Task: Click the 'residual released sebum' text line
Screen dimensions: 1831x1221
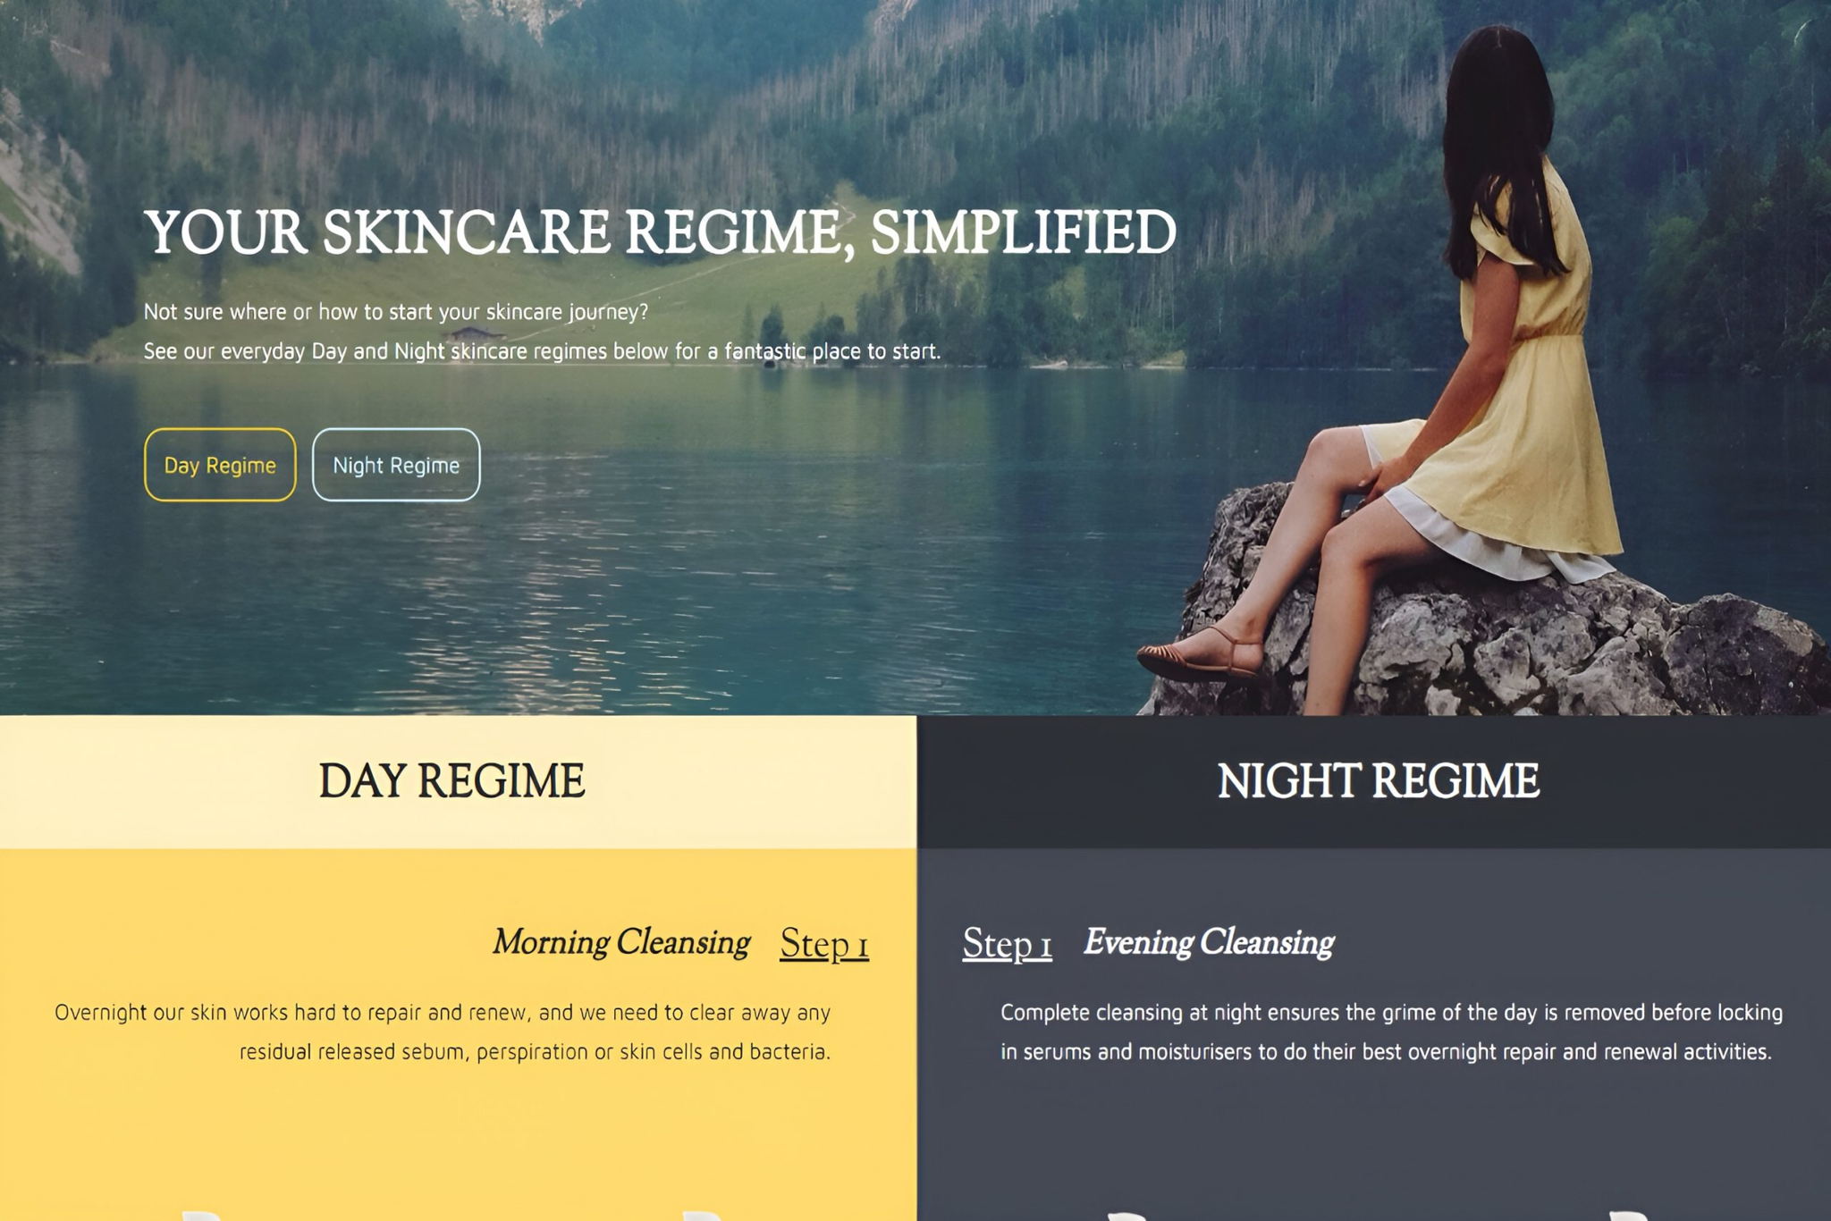Action: pos(535,1052)
